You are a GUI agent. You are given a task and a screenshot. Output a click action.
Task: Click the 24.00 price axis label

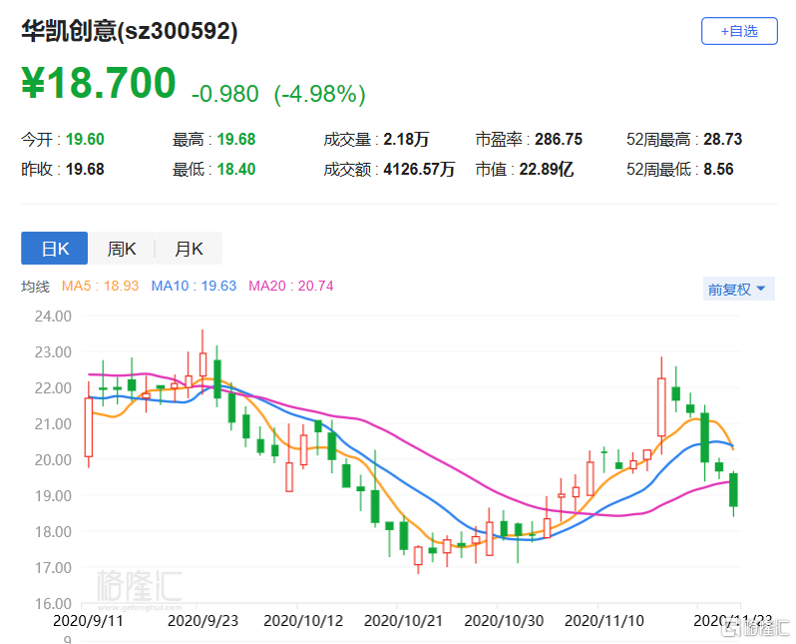(53, 317)
